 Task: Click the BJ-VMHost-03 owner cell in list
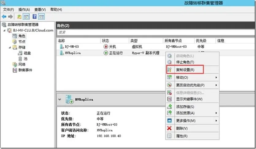pos(176,47)
